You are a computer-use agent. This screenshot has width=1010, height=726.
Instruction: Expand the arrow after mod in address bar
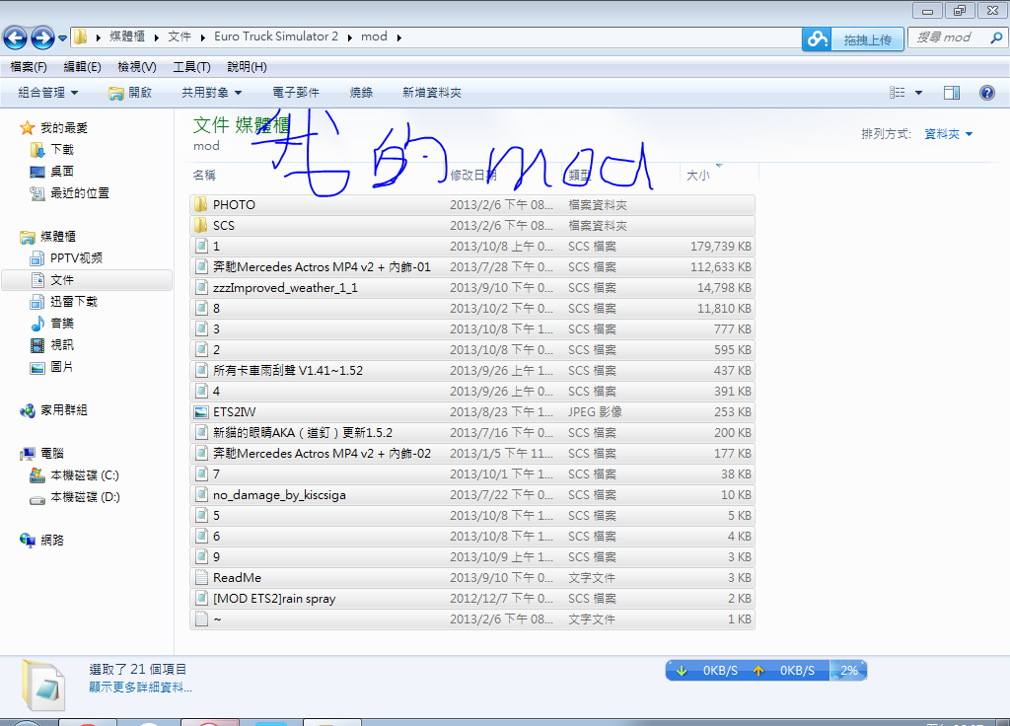click(399, 37)
